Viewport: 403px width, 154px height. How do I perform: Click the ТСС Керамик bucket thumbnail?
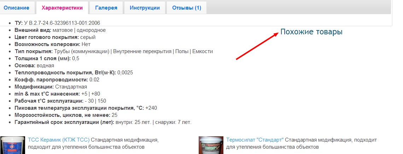[x=13, y=145]
